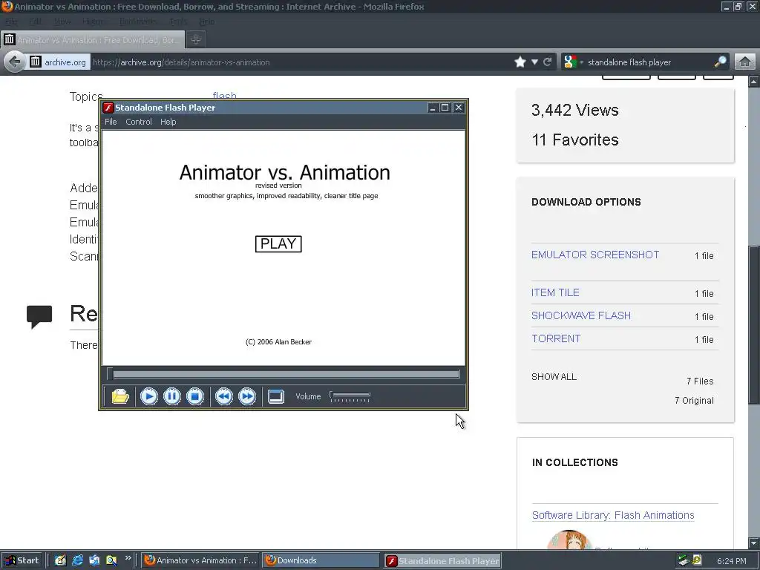The height and width of the screenshot is (570, 760).
Task: Click the third quick launch icon
Action: pyautogui.click(x=94, y=560)
